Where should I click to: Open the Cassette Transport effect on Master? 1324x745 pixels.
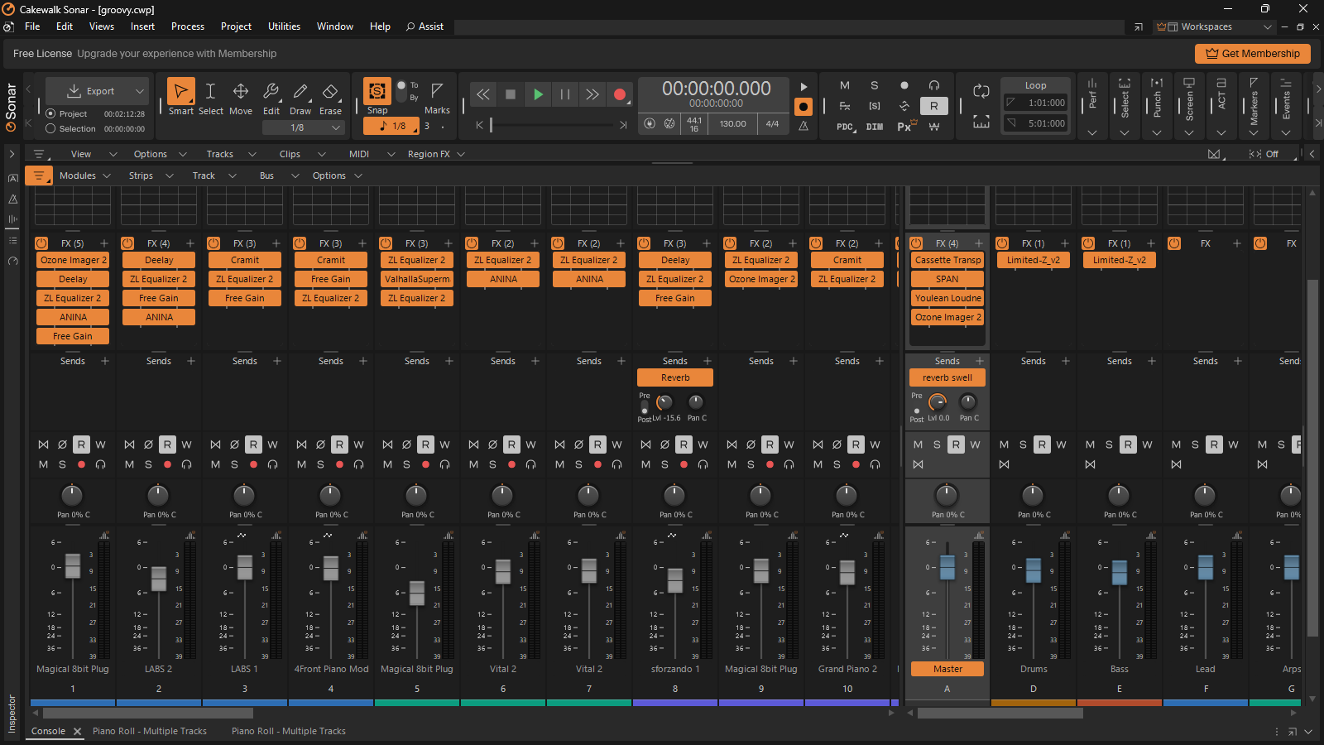point(947,260)
